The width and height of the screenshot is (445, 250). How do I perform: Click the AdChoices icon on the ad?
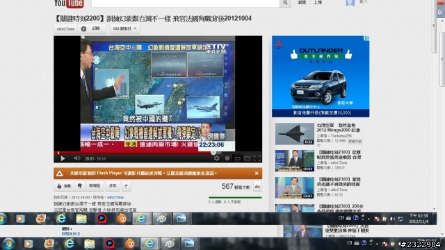(x=366, y=38)
